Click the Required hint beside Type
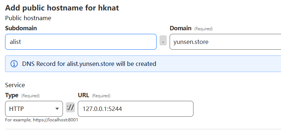281x130 pixels. point(30,96)
